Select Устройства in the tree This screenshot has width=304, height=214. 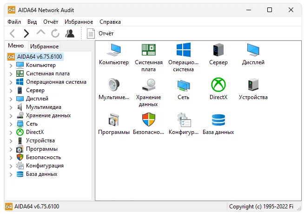pyautogui.click(x=40, y=140)
